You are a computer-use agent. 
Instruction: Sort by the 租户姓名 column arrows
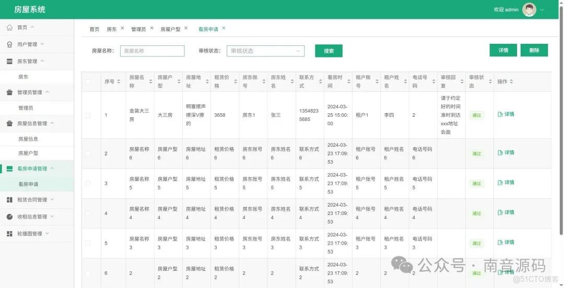[x=405, y=81]
